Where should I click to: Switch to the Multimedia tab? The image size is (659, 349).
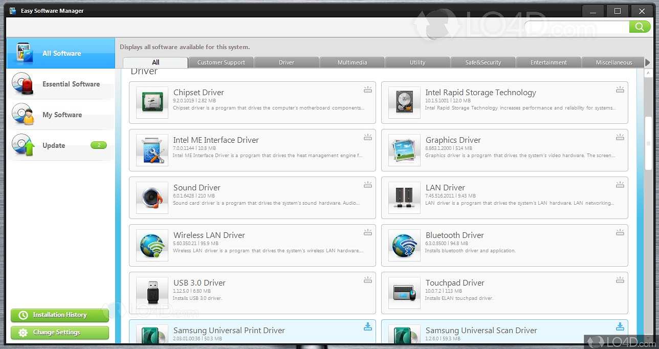352,62
